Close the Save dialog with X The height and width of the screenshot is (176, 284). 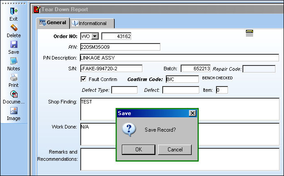(192, 113)
